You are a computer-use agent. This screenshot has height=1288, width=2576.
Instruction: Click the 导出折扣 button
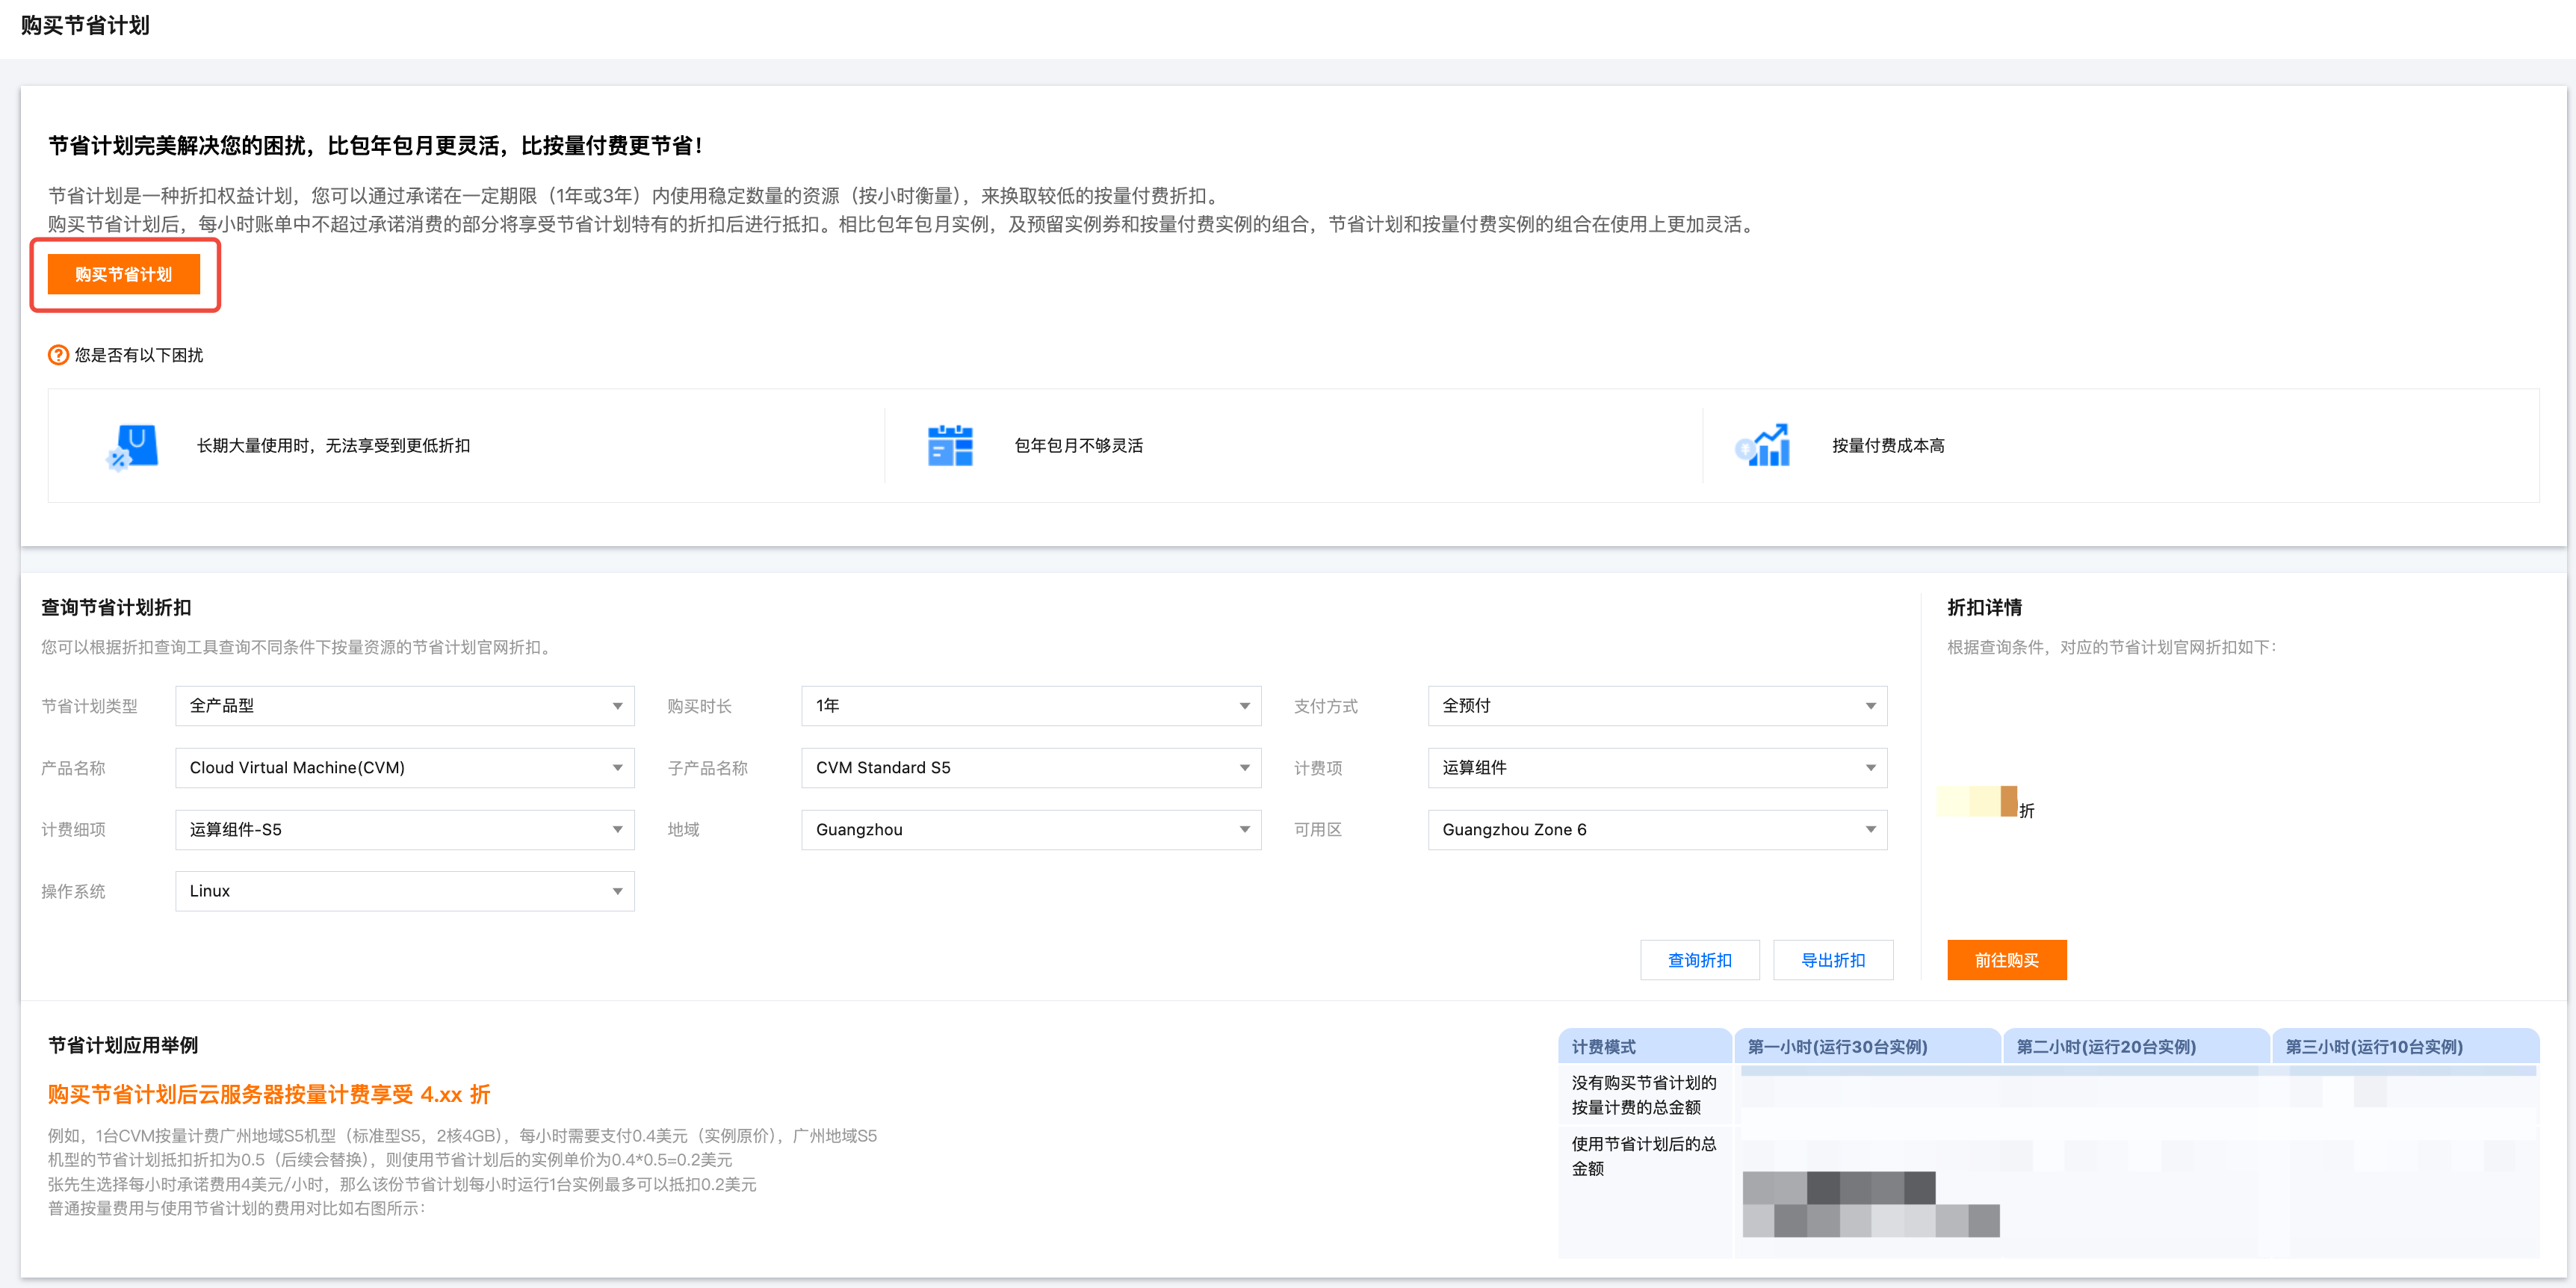click(x=1832, y=960)
